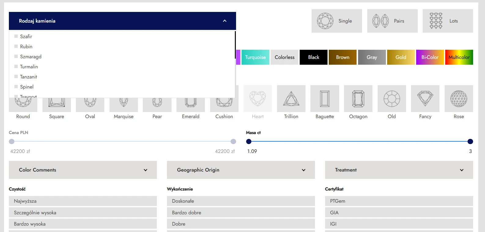Choose the Round cut shape
Viewport: 485px width, 232px height.
point(23,105)
